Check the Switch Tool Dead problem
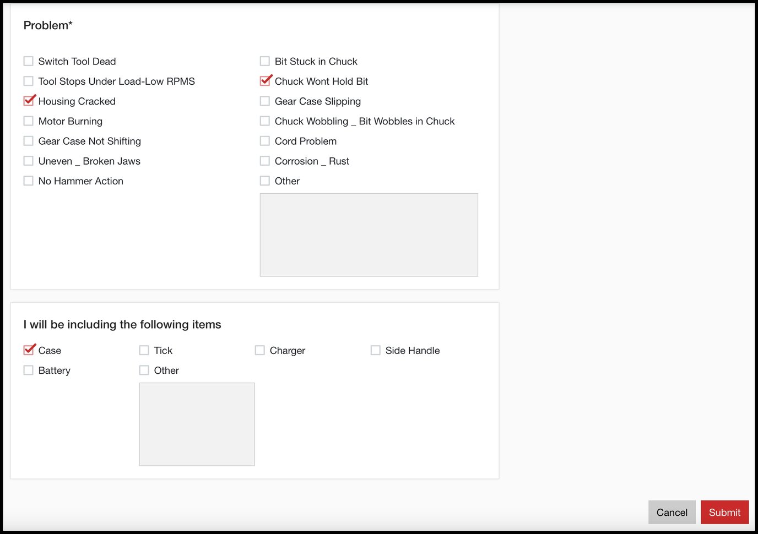The width and height of the screenshot is (758, 534). point(28,61)
